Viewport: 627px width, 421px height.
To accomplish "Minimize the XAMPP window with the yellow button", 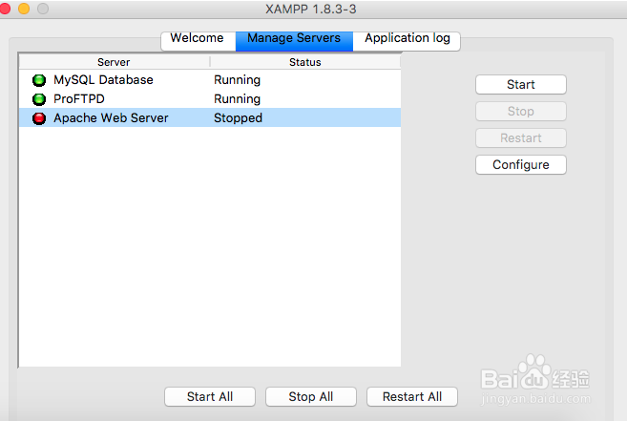I will tap(24, 9).
